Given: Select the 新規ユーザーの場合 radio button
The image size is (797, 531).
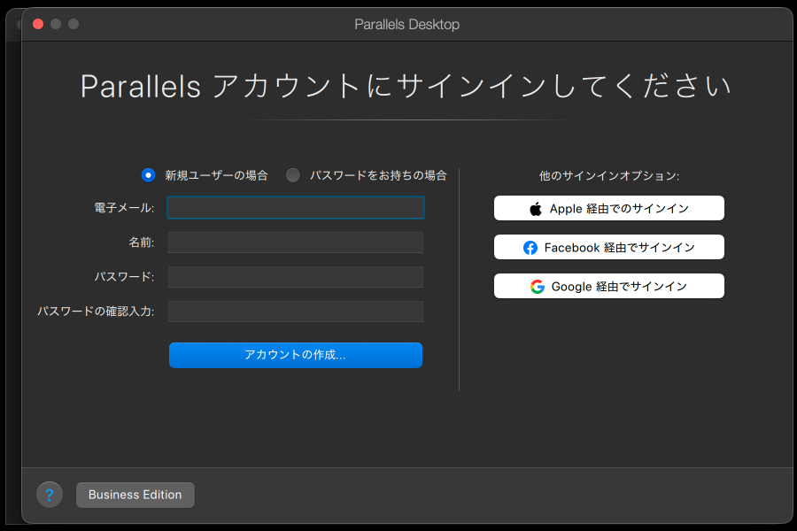Looking at the screenshot, I should (148, 175).
